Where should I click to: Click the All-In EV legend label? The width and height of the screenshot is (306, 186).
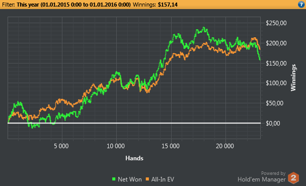point(163,179)
